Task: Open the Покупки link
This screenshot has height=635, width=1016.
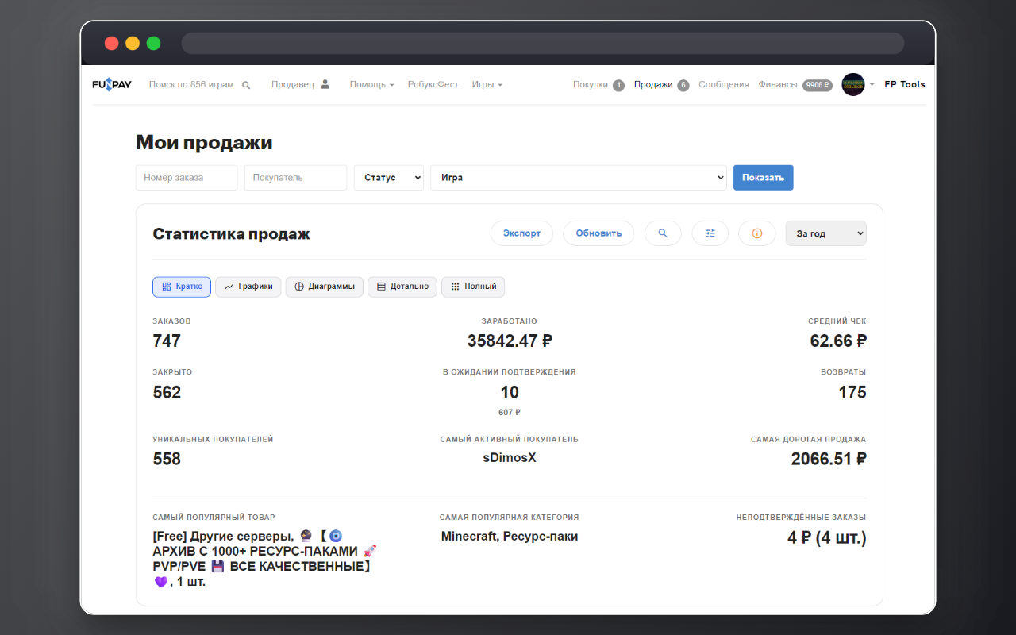Action: (591, 84)
